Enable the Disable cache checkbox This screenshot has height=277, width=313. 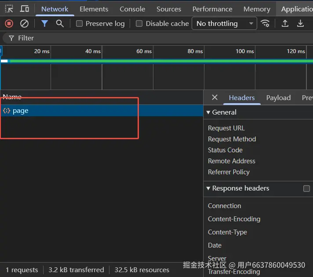[x=139, y=24]
